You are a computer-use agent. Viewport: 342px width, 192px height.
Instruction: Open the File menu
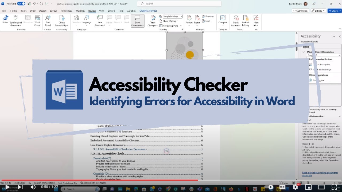click(4, 11)
